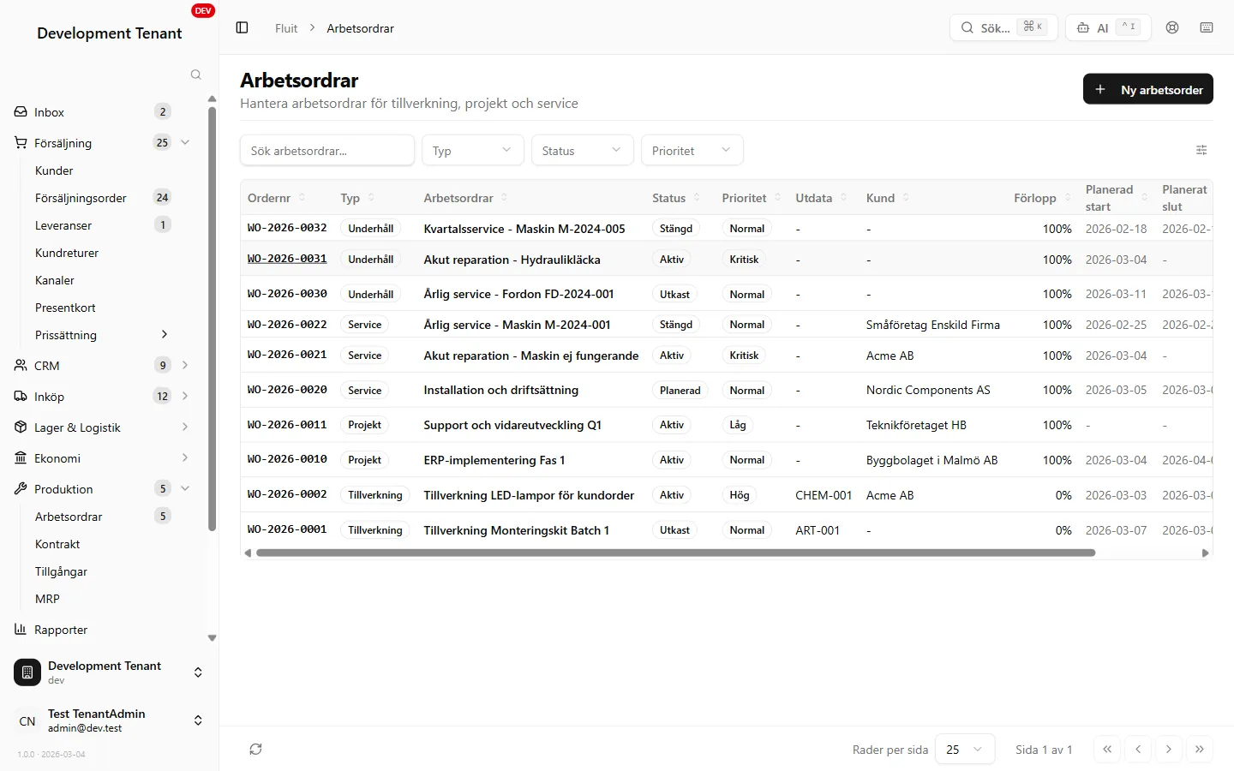Sort by Prioritet column icon
1234x771 pixels.
click(x=777, y=197)
